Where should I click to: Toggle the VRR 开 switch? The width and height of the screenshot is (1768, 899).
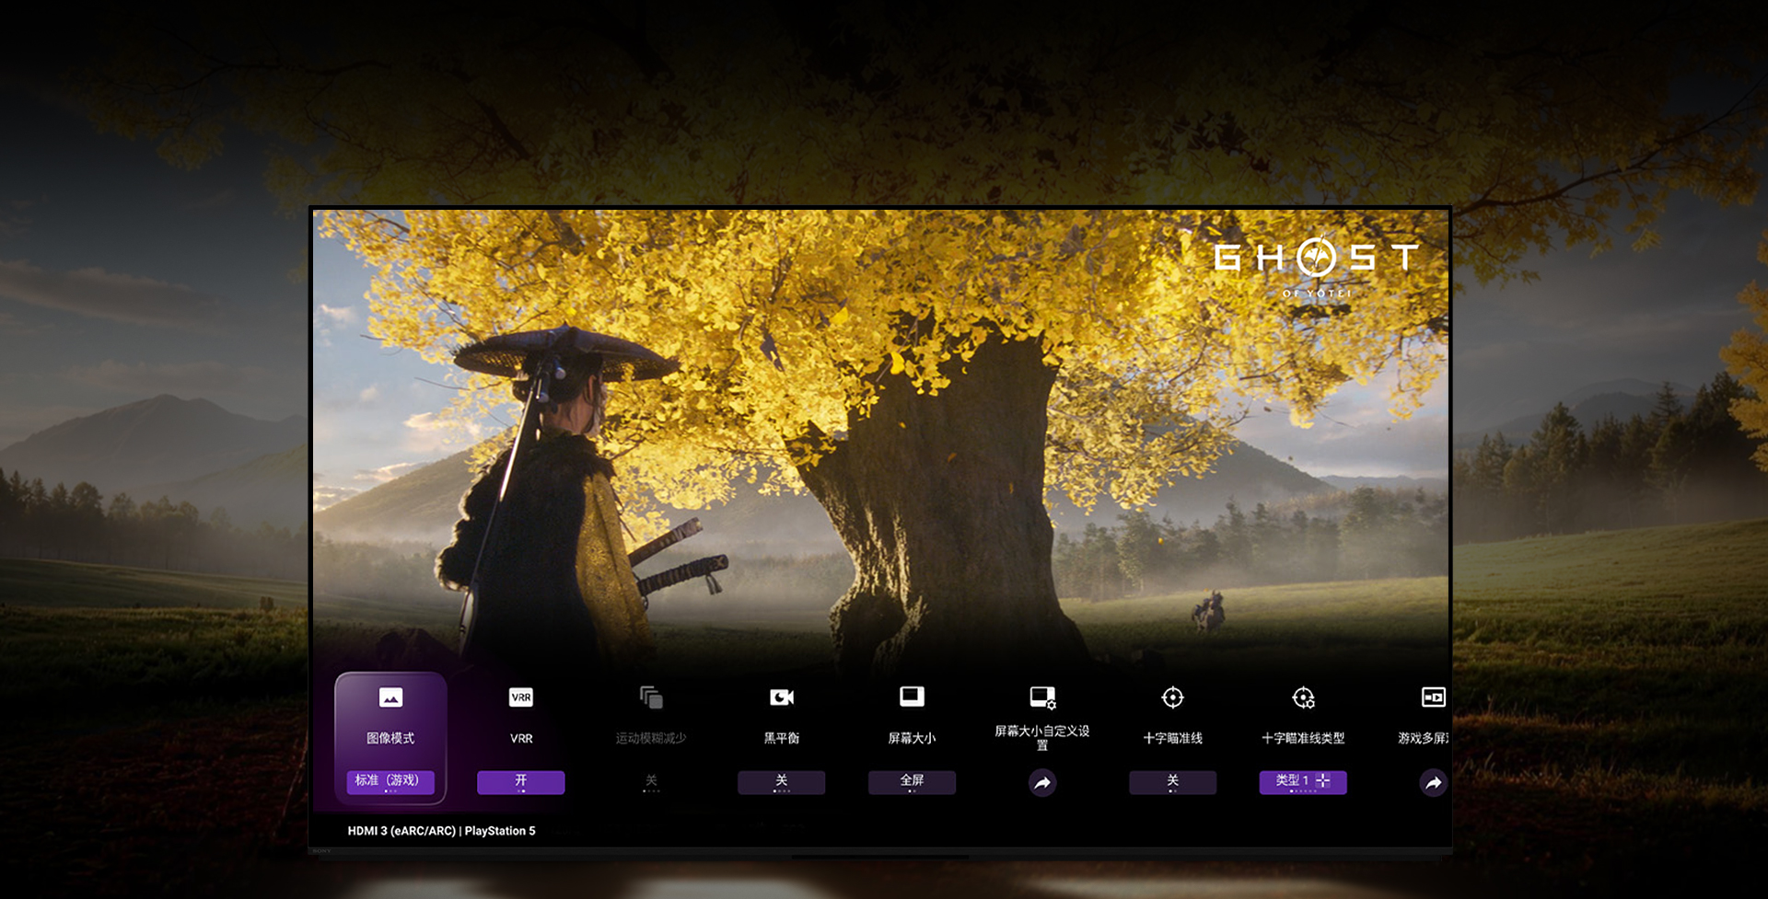pos(521,782)
